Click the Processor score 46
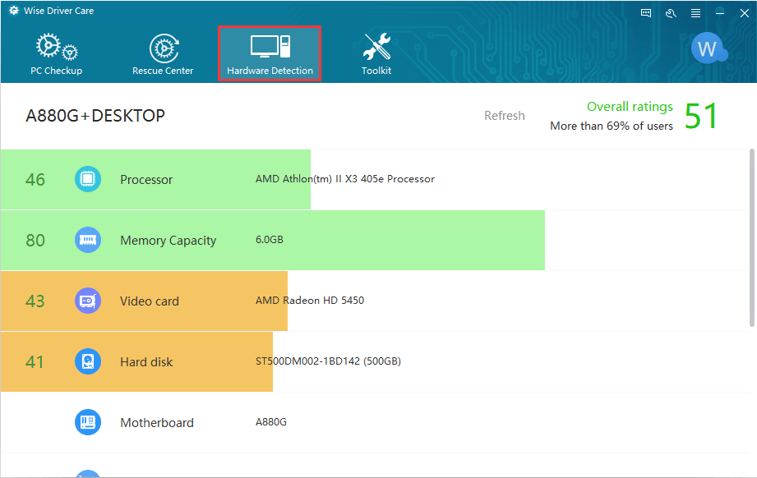The width and height of the screenshot is (757, 478). point(35,179)
